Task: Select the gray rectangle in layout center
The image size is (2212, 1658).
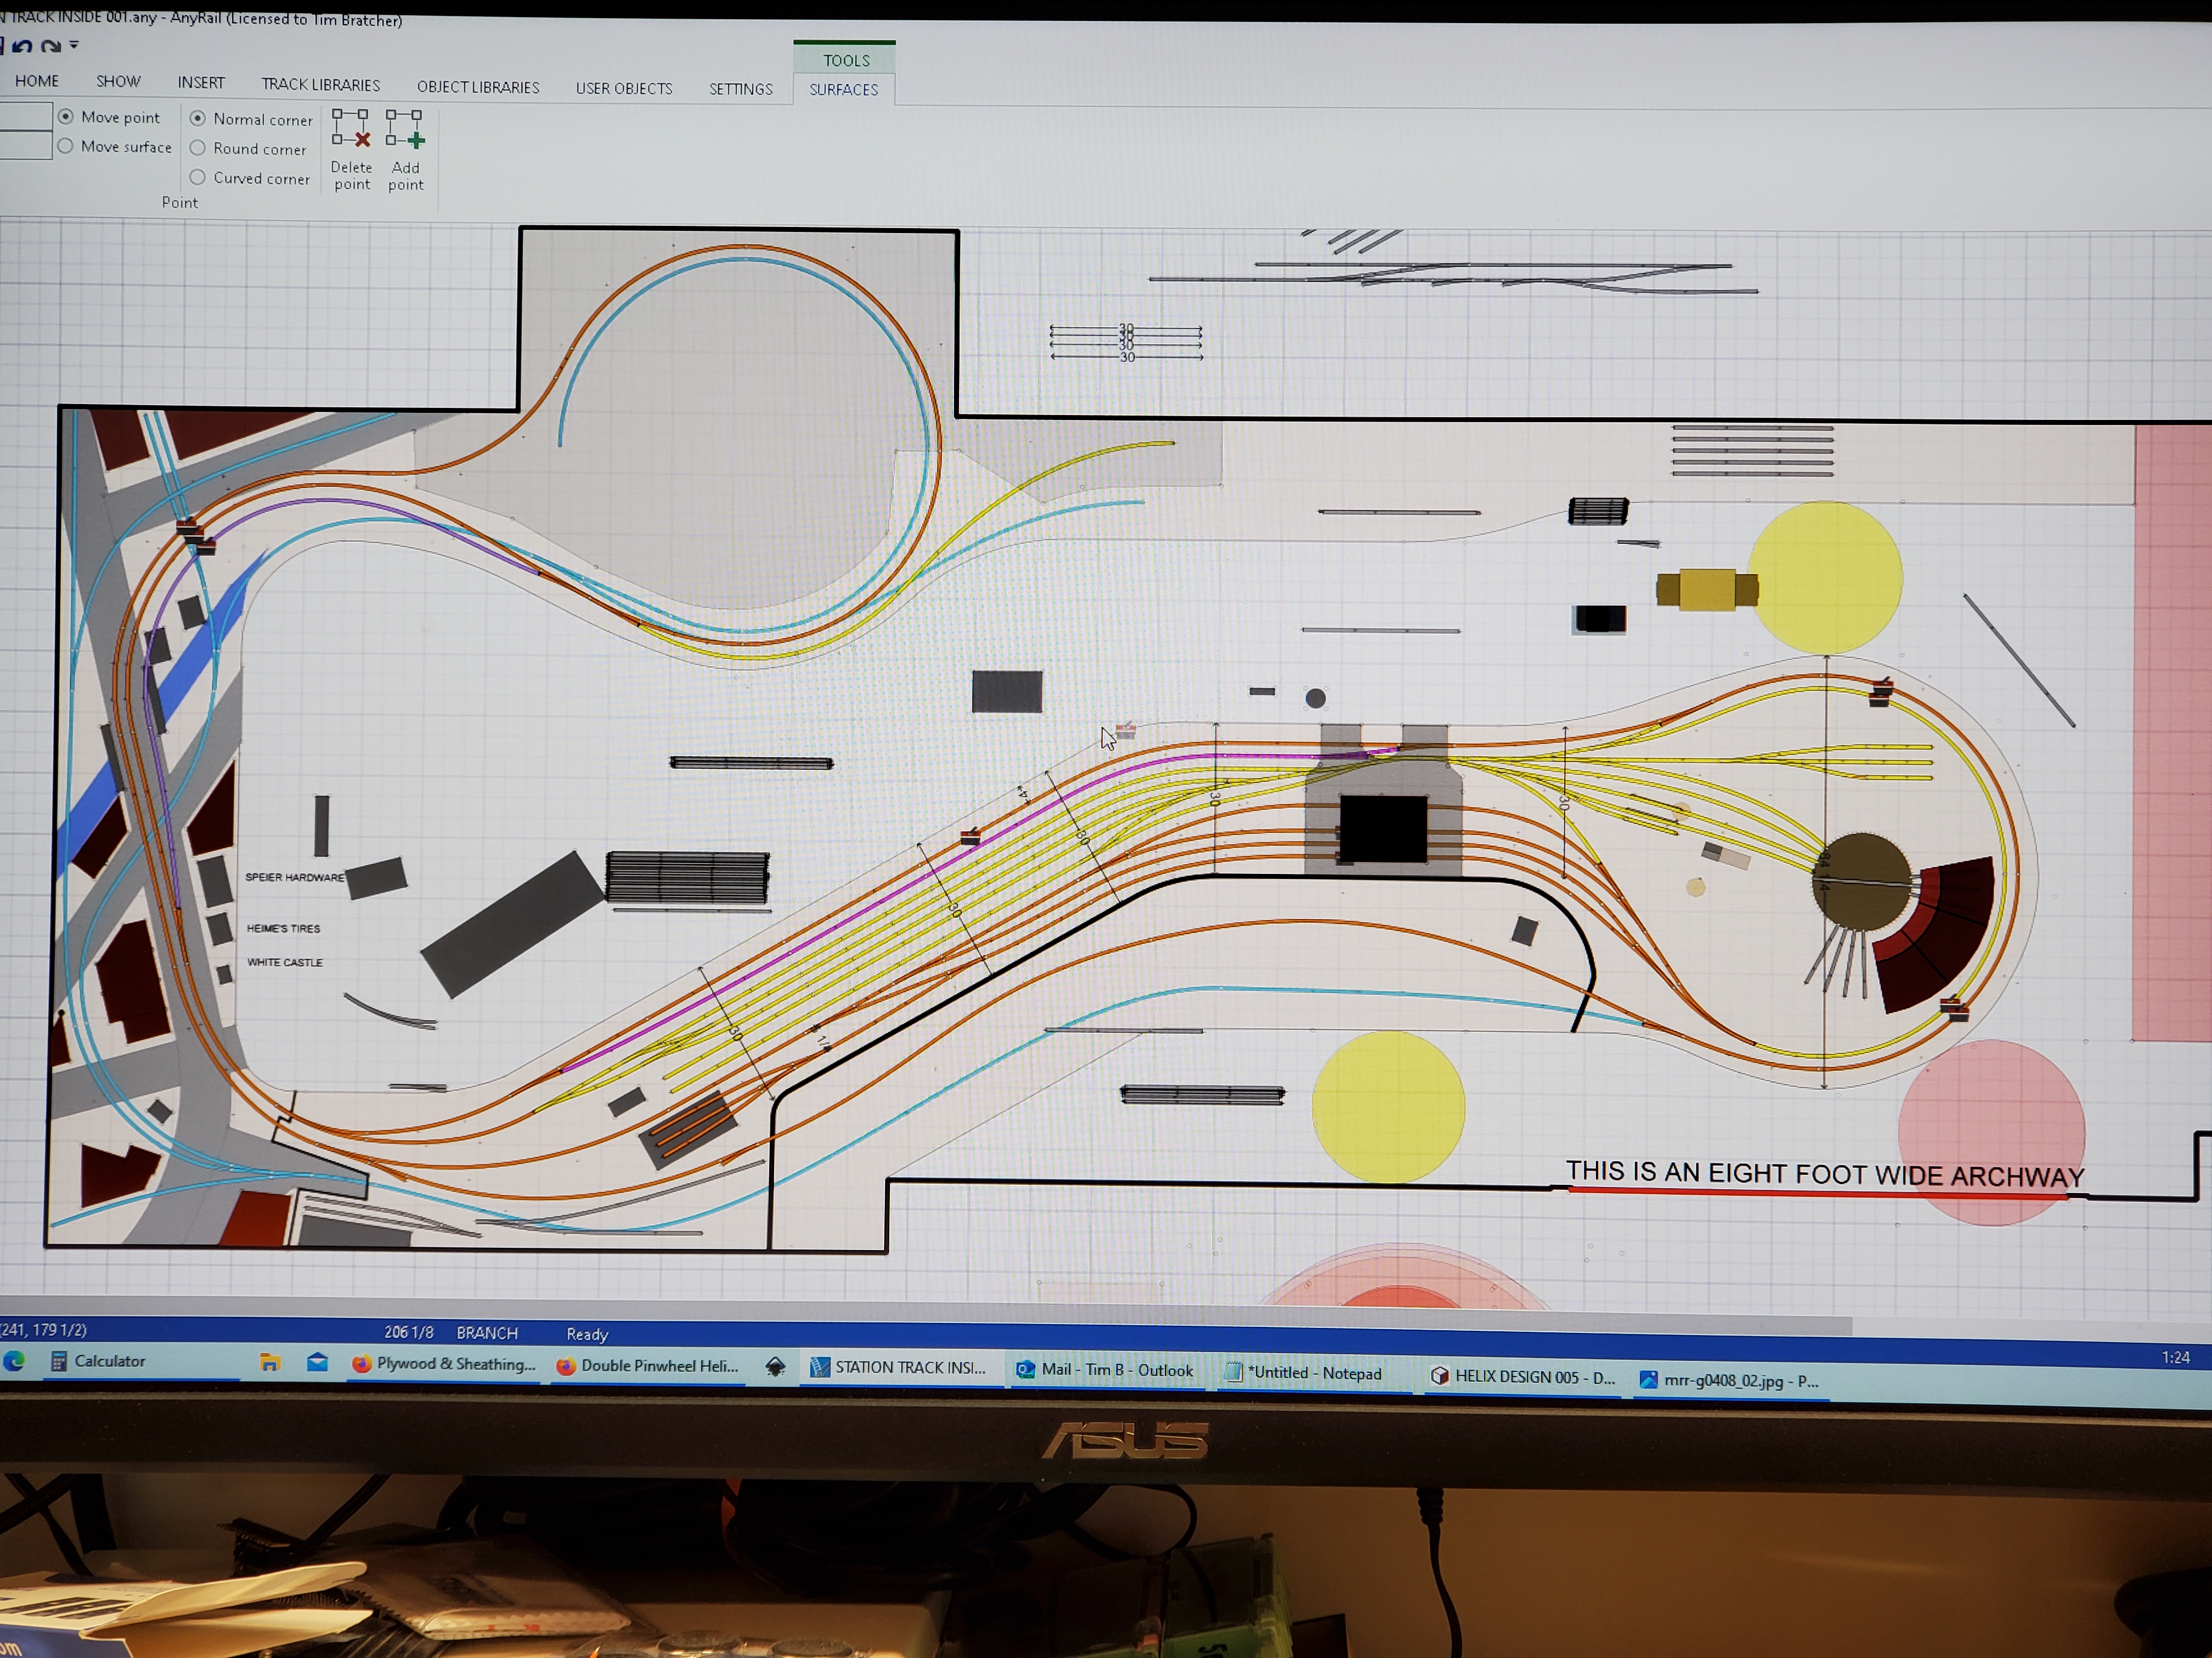Action: (x=1007, y=691)
